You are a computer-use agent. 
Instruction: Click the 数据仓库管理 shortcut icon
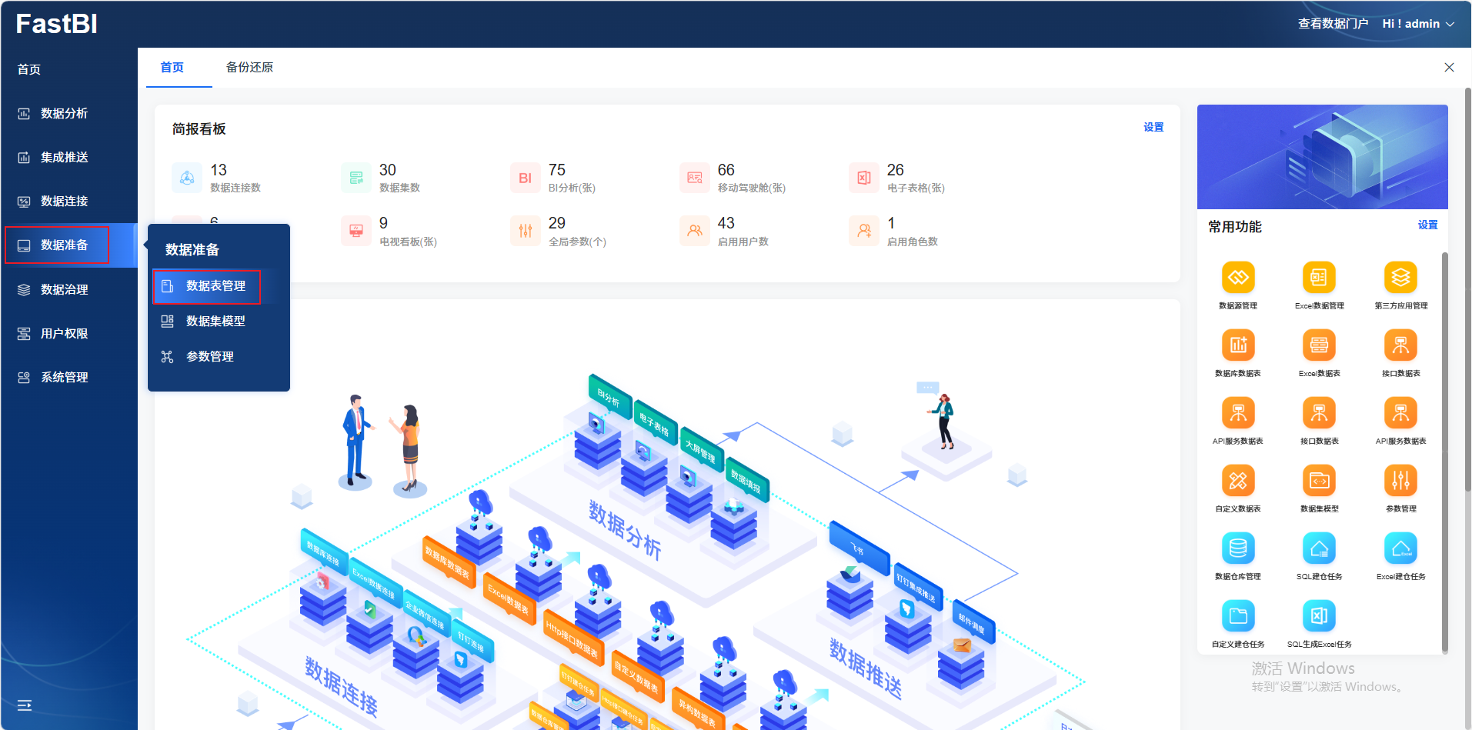coord(1237,548)
